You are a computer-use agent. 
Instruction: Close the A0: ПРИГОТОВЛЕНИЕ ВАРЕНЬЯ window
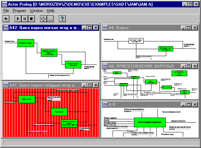tap(195, 66)
